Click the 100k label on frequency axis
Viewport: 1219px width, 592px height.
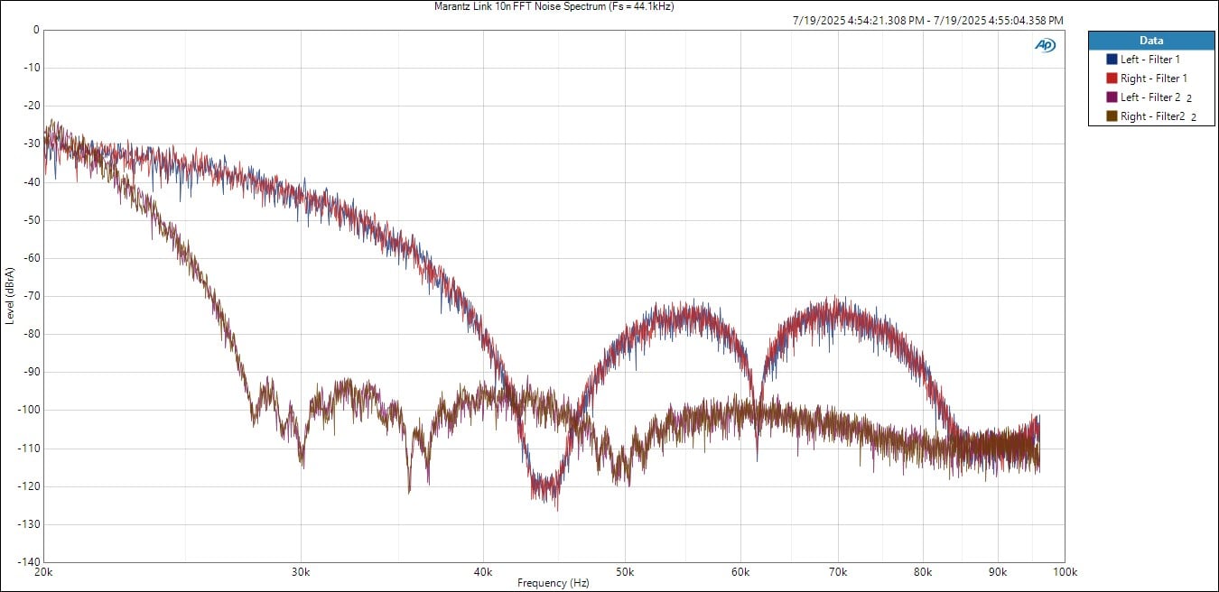[x=1064, y=572]
